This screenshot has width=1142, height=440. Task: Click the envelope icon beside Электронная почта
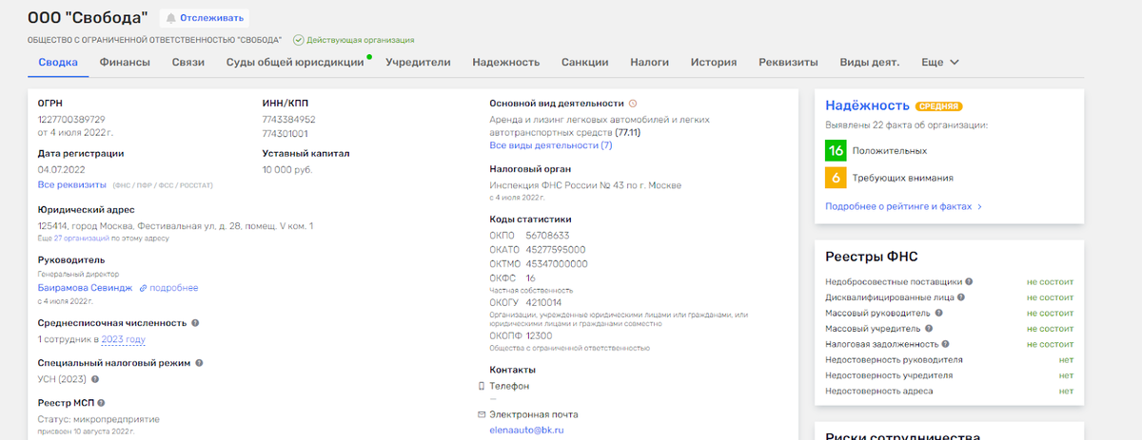click(481, 415)
